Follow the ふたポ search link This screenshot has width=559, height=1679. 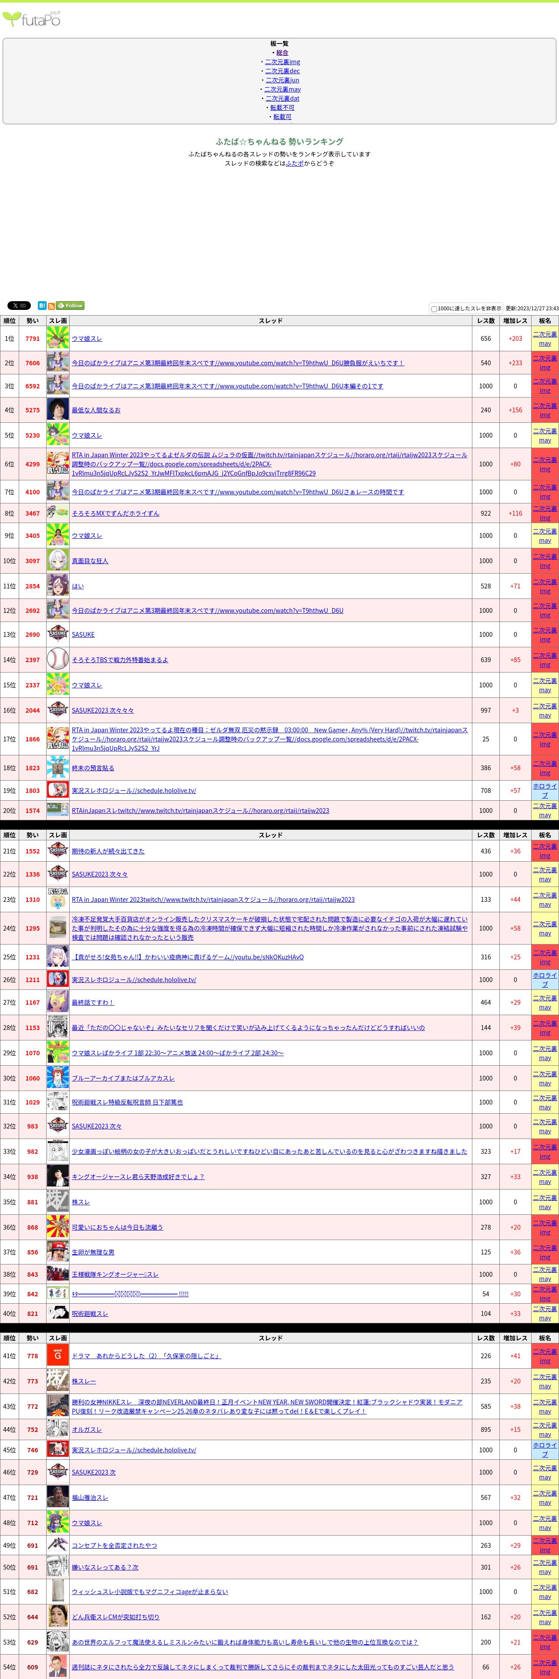295,163
